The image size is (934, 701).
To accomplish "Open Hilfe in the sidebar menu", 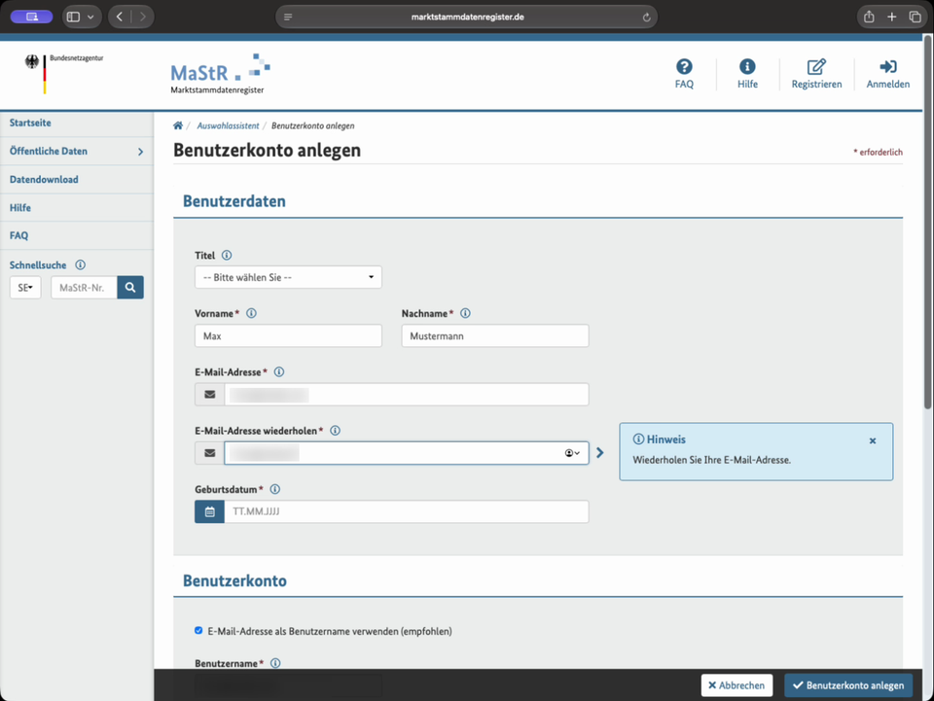I will [20, 208].
